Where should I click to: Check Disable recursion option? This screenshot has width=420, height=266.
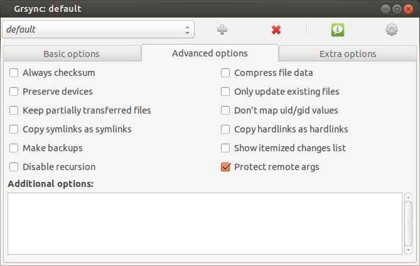14,167
